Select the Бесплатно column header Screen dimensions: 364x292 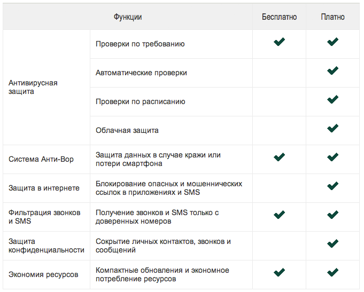[x=279, y=17]
